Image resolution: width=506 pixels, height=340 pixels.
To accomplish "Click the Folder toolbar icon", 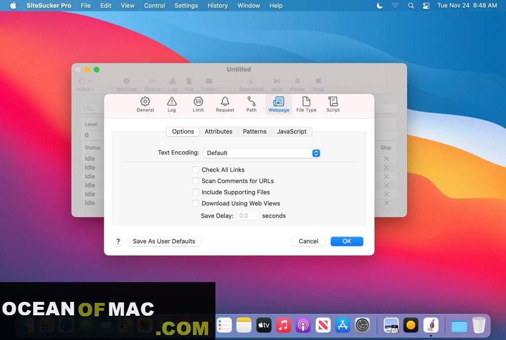I will pyautogui.click(x=209, y=81).
